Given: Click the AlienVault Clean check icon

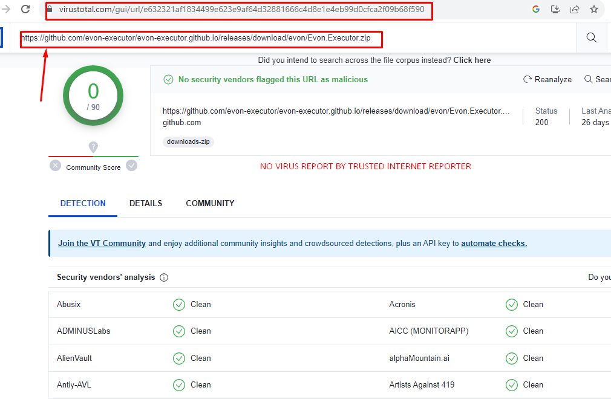Looking at the screenshot, I should pyautogui.click(x=179, y=358).
